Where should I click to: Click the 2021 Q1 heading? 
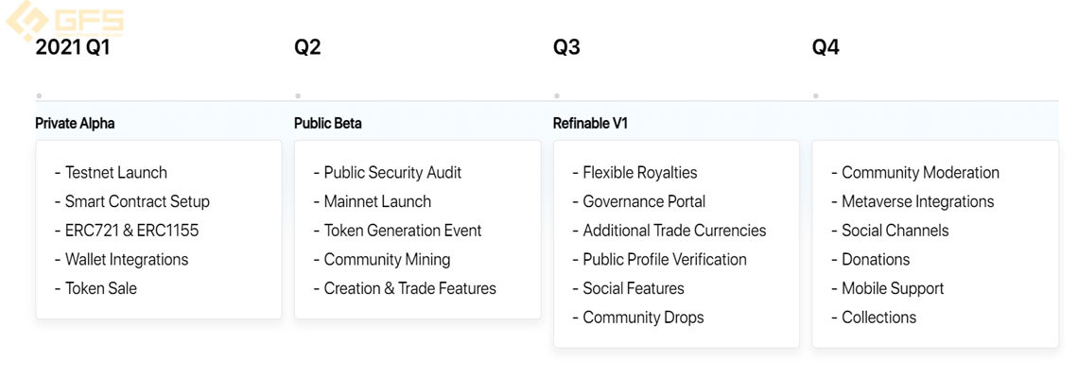click(72, 47)
